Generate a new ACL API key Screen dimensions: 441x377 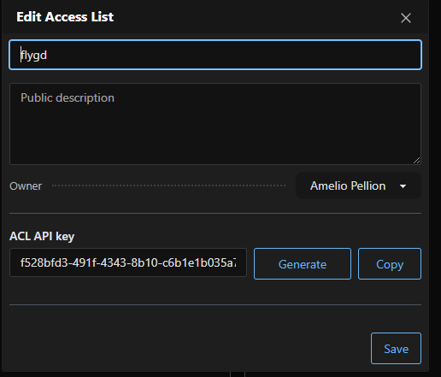point(303,264)
